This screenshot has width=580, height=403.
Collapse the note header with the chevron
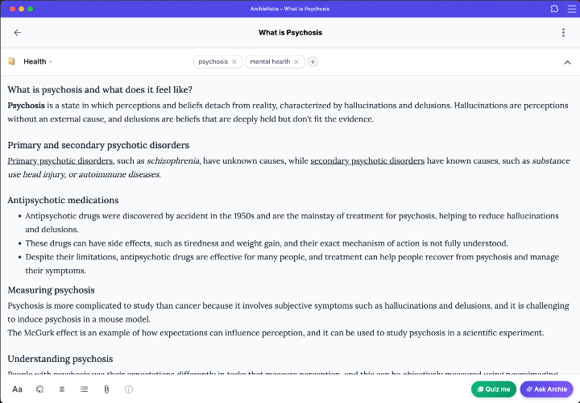coord(567,62)
